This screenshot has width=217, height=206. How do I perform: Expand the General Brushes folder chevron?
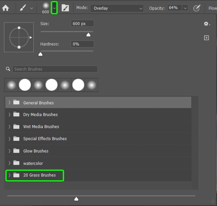pyautogui.click(x=9, y=103)
